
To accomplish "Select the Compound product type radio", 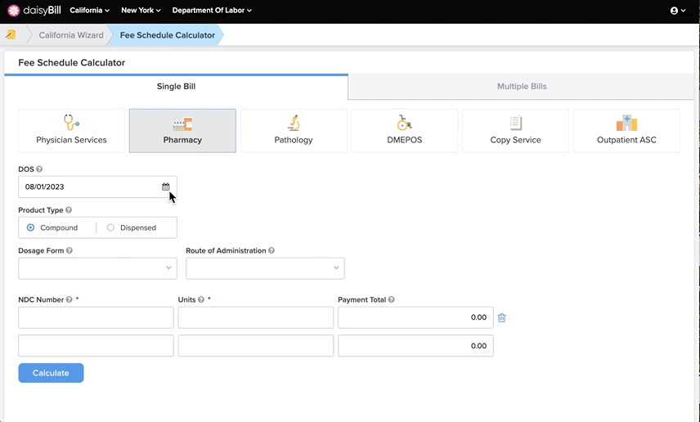I will click(30, 227).
